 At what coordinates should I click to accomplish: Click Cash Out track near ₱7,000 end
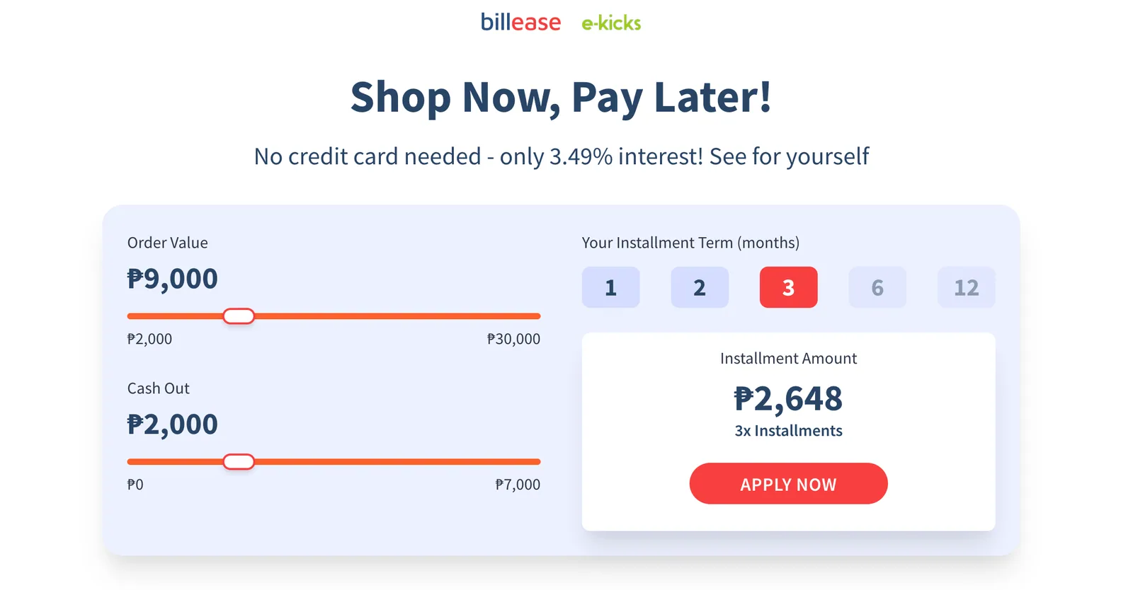(531, 462)
